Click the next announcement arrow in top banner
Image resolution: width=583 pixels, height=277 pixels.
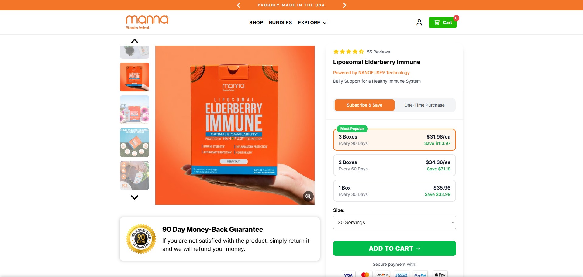(344, 5)
